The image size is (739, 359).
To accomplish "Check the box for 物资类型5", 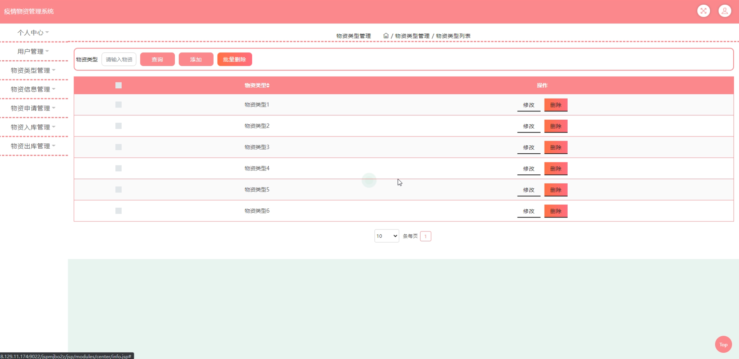I will [x=119, y=189].
